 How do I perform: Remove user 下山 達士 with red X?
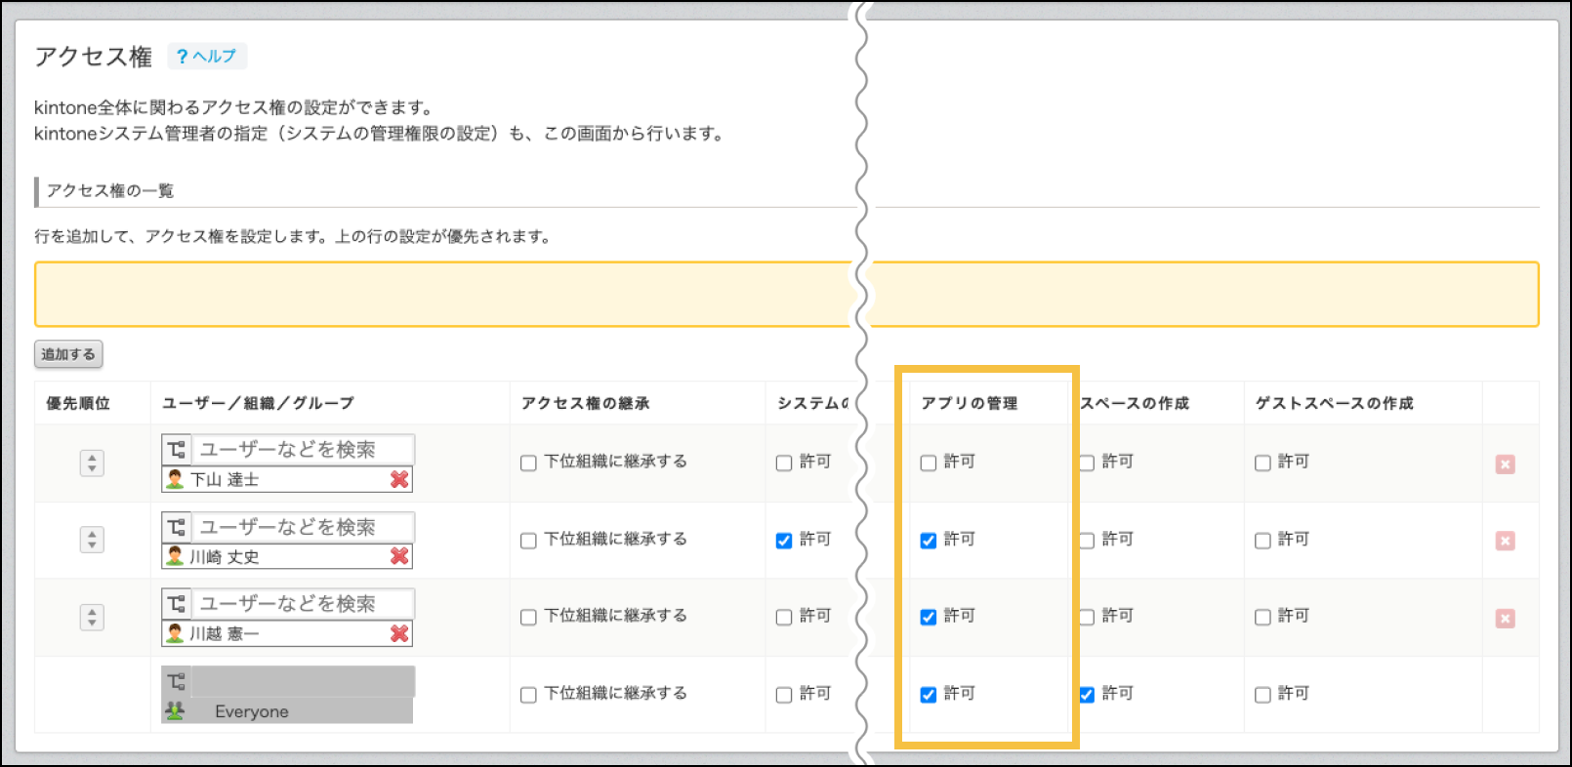coord(399,479)
